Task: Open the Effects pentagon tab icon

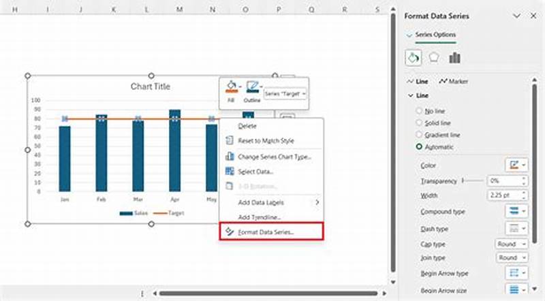Action: click(434, 58)
